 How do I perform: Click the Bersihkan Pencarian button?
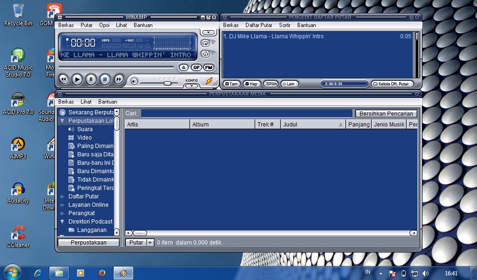(386, 113)
